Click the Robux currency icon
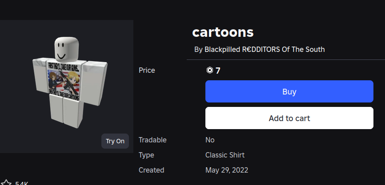 [209, 71]
